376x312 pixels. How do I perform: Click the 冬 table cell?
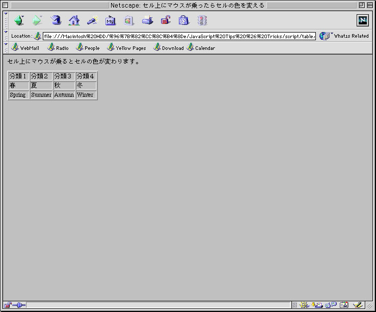(86, 86)
